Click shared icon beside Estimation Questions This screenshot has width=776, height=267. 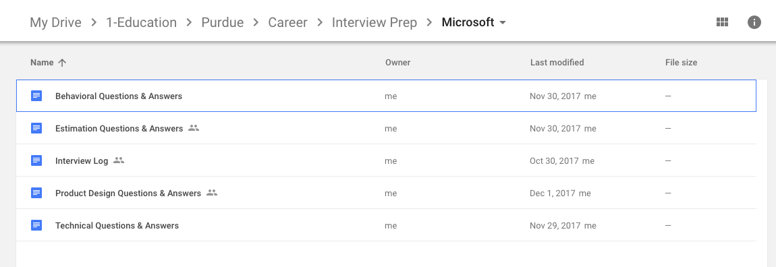click(194, 127)
